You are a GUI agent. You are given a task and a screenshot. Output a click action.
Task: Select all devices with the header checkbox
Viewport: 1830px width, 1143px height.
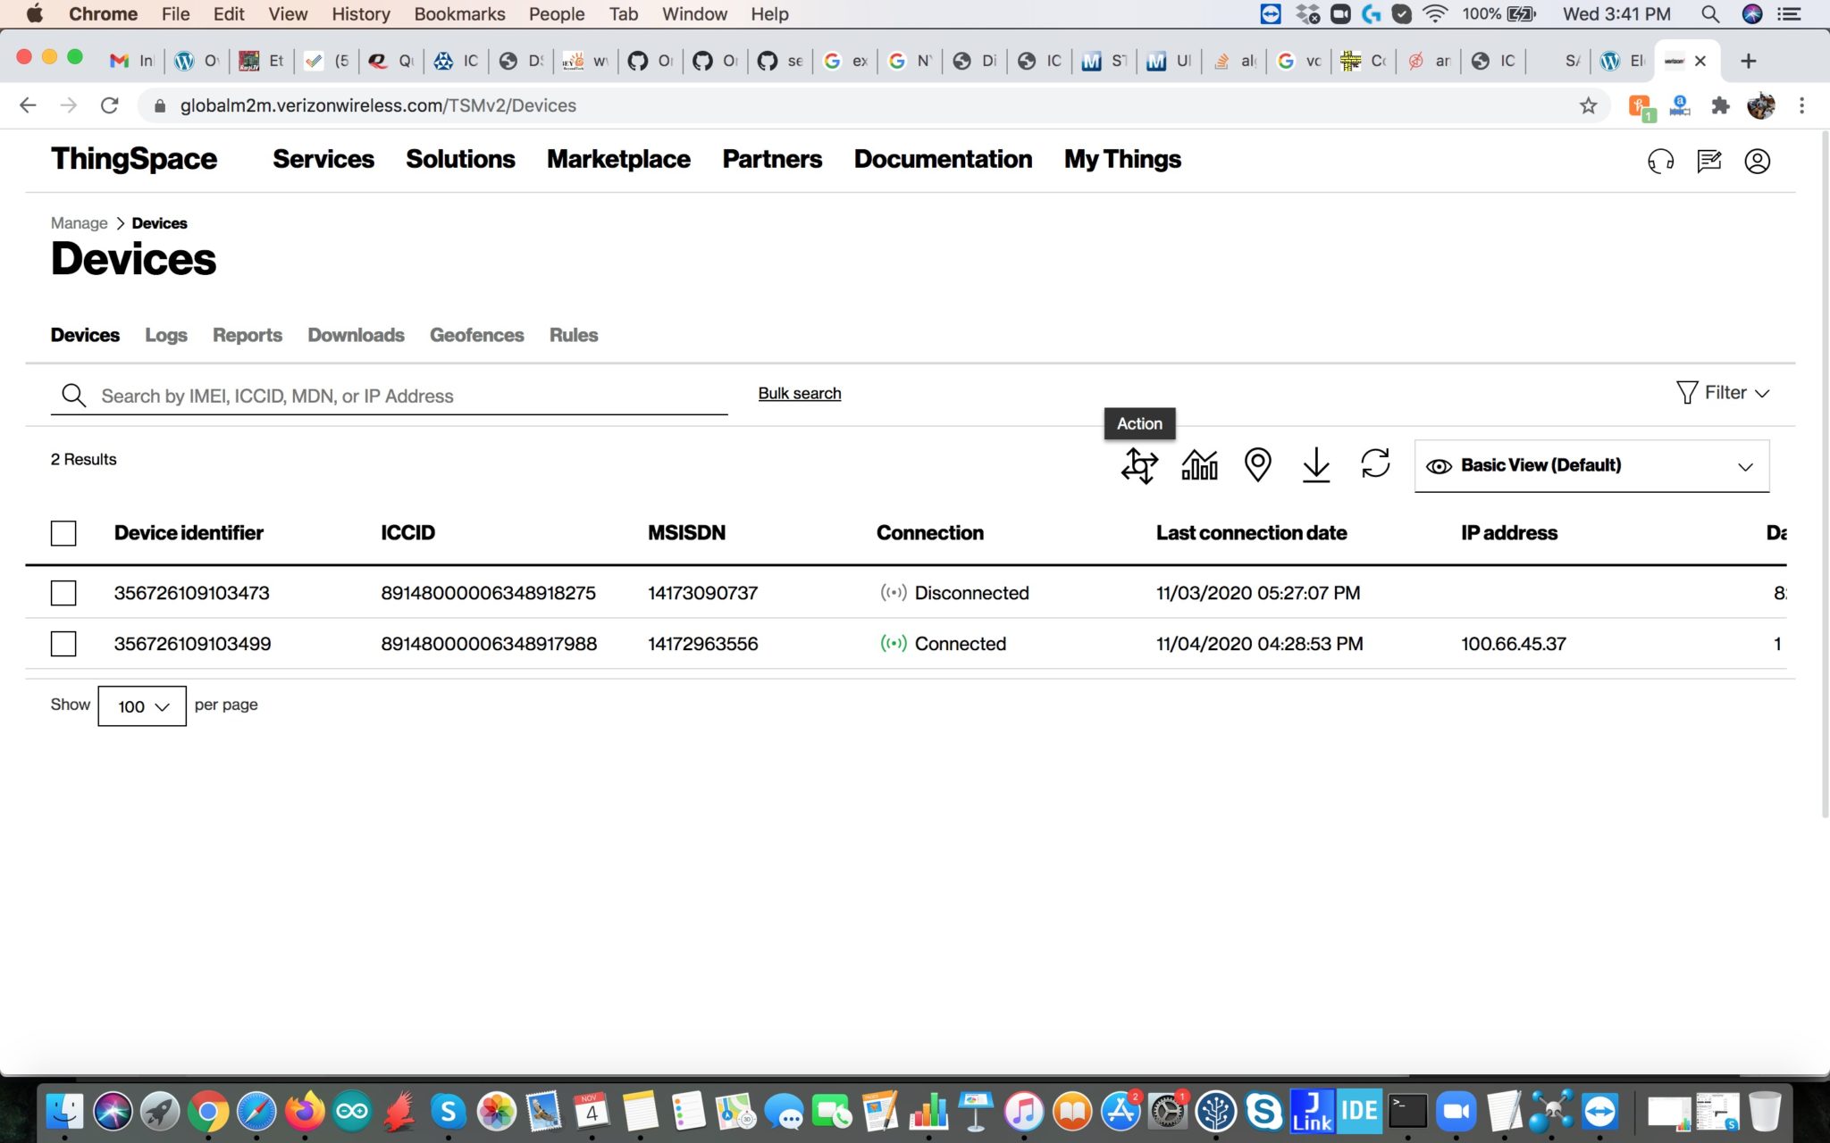(x=63, y=533)
